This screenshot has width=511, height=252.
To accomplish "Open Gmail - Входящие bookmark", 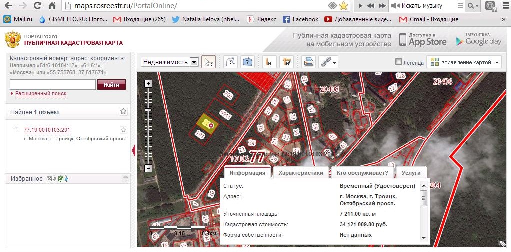I will click(x=429, y=19).
